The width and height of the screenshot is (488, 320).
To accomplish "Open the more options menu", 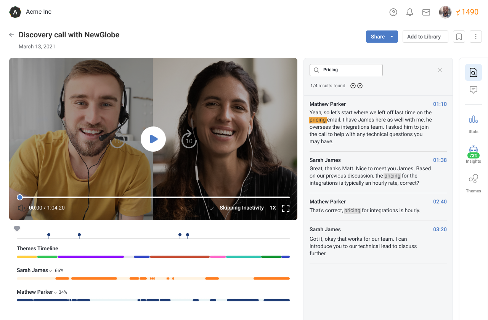I will click(x=475, y=37).
